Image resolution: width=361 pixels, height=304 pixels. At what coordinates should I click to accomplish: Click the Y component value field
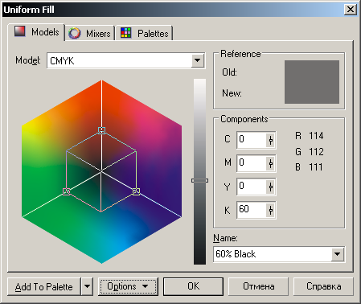coord(252,187)
